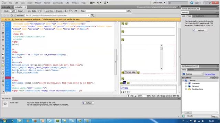Click inside the document Title field

click(106, 11)
